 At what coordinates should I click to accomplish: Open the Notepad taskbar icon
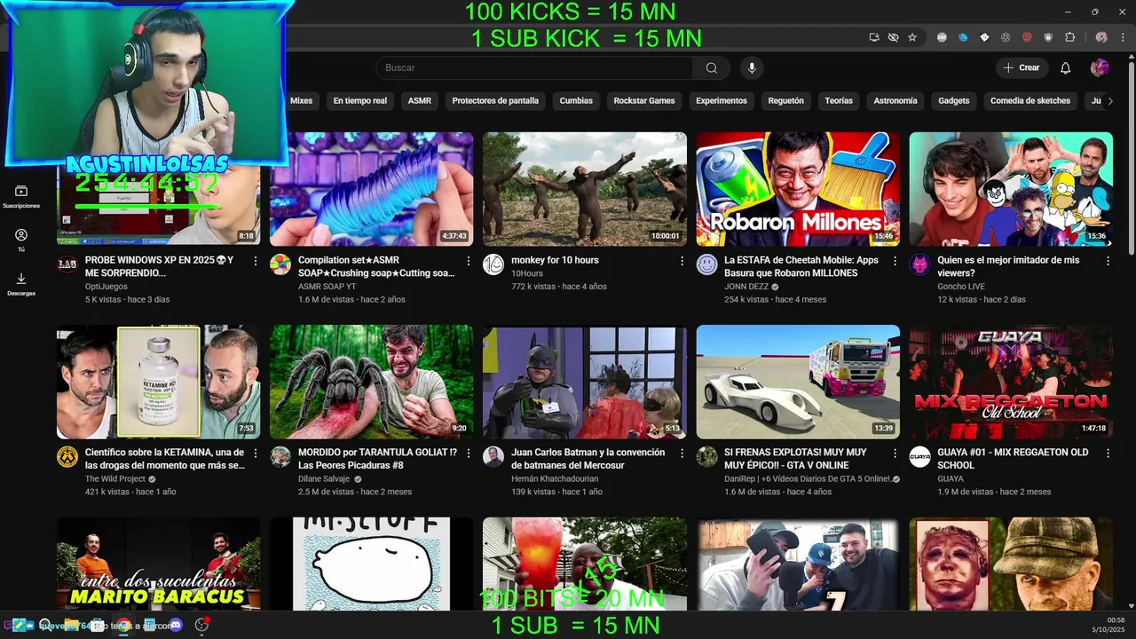pos(149,626)
